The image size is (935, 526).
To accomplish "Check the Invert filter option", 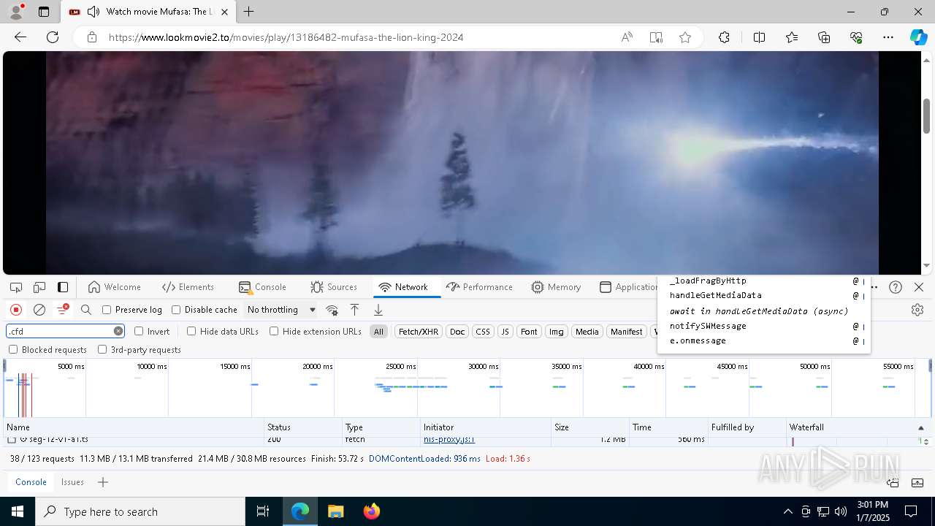I will click(x=139, y=331).
